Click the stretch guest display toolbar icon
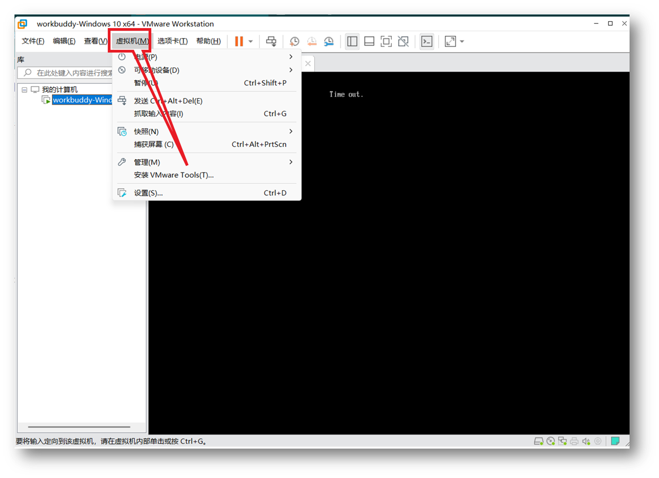Image resolution: width=659 pixels, height=478 pixels. (x=450, y=42)
